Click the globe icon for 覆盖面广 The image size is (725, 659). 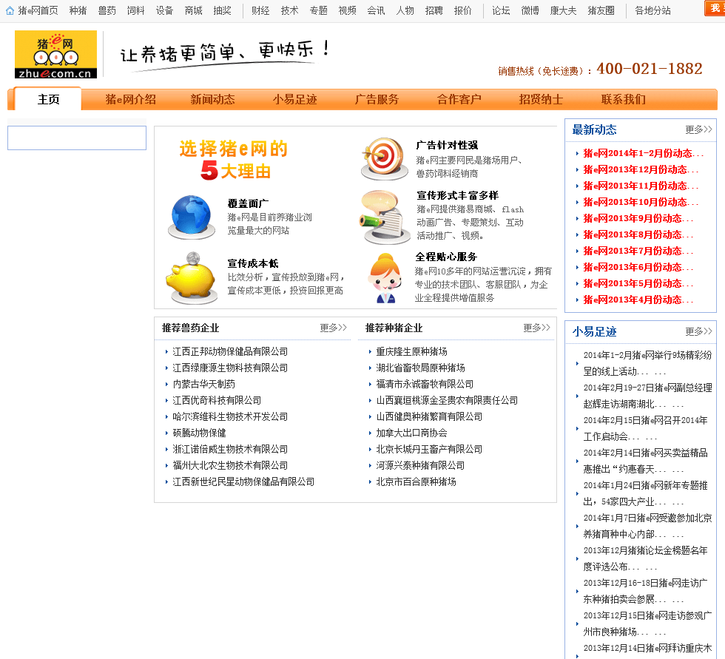191,217
